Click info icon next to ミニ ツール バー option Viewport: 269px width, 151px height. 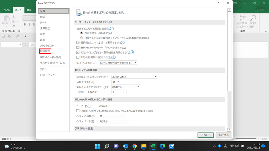(x=123, y=43)
